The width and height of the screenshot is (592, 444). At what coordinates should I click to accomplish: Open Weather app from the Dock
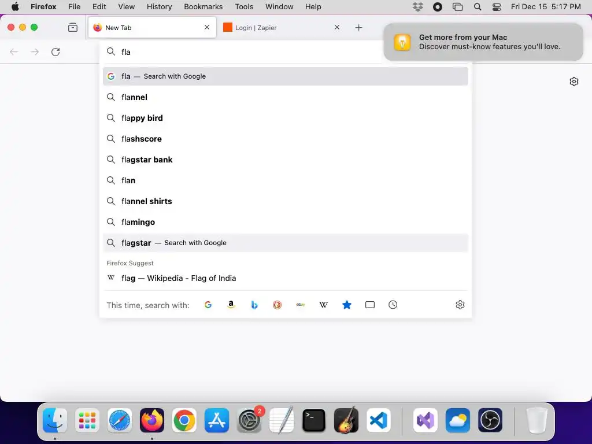[458, 420]
